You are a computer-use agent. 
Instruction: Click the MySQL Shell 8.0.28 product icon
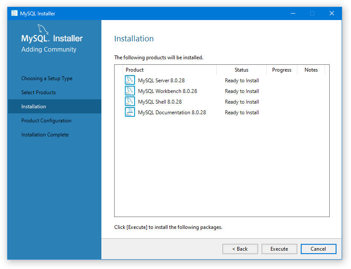coord(130,101)
